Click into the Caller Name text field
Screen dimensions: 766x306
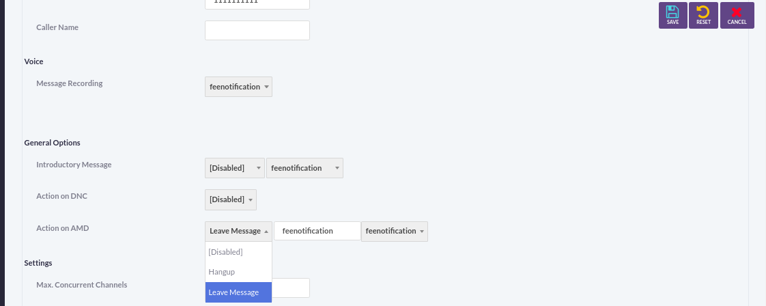pos(257,30)
